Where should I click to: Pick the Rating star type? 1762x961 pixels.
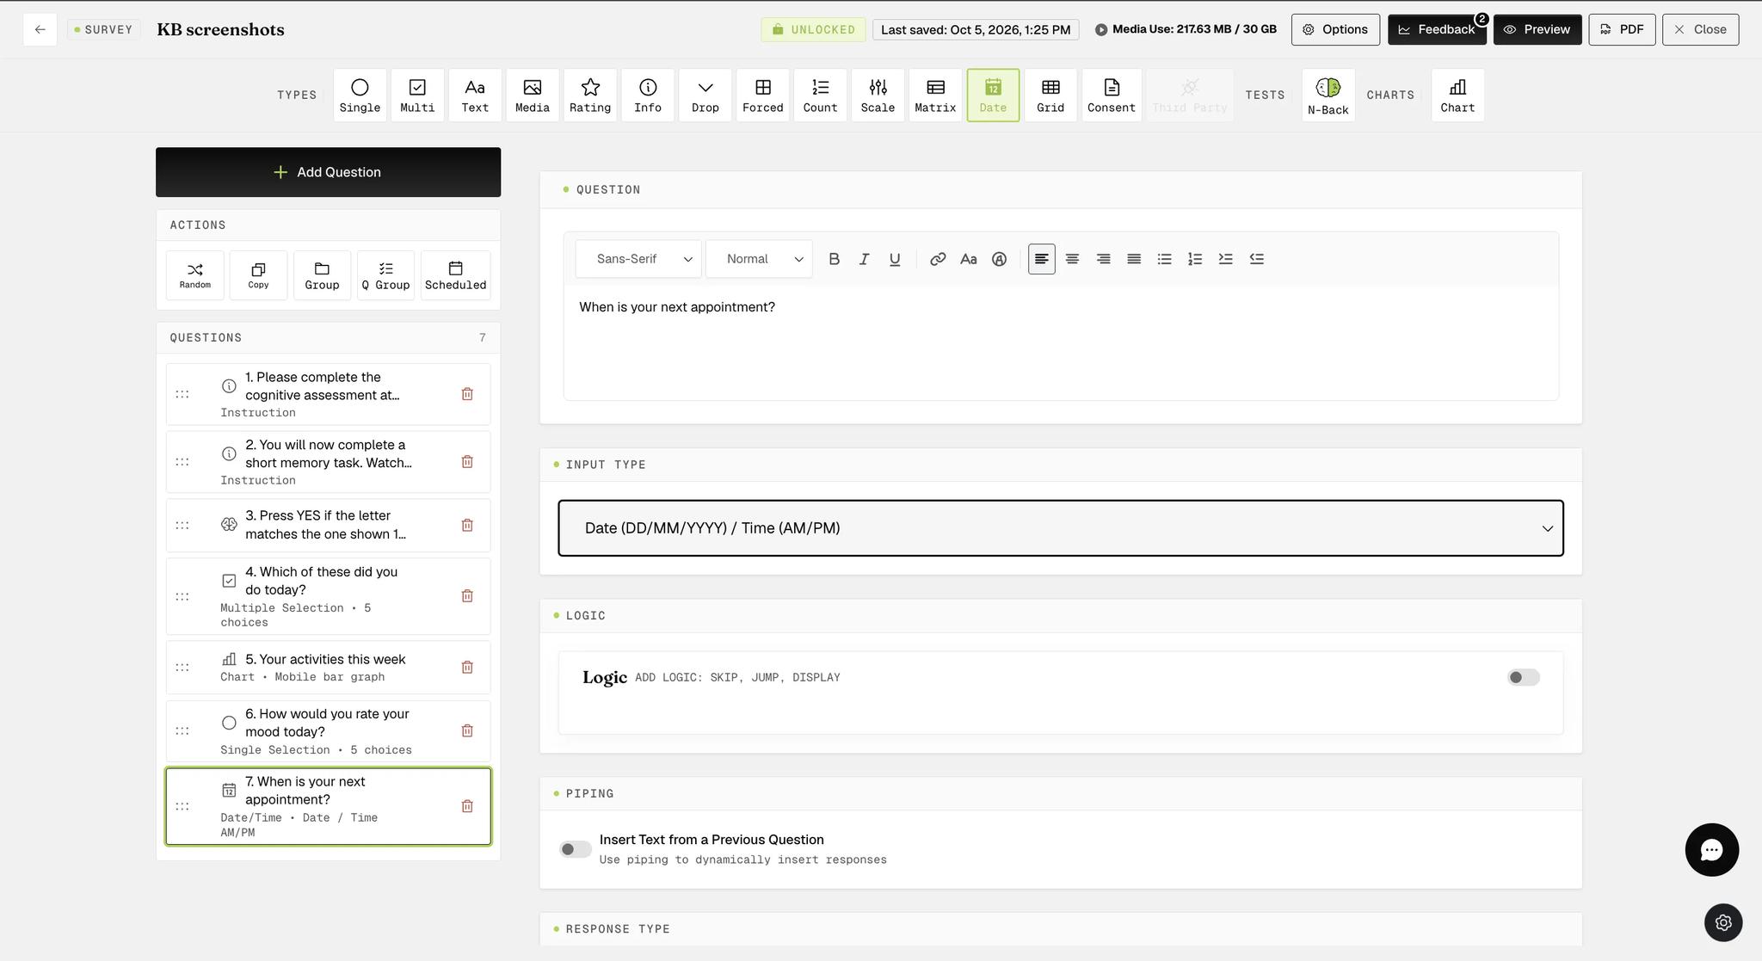click(x=590, y=95)
